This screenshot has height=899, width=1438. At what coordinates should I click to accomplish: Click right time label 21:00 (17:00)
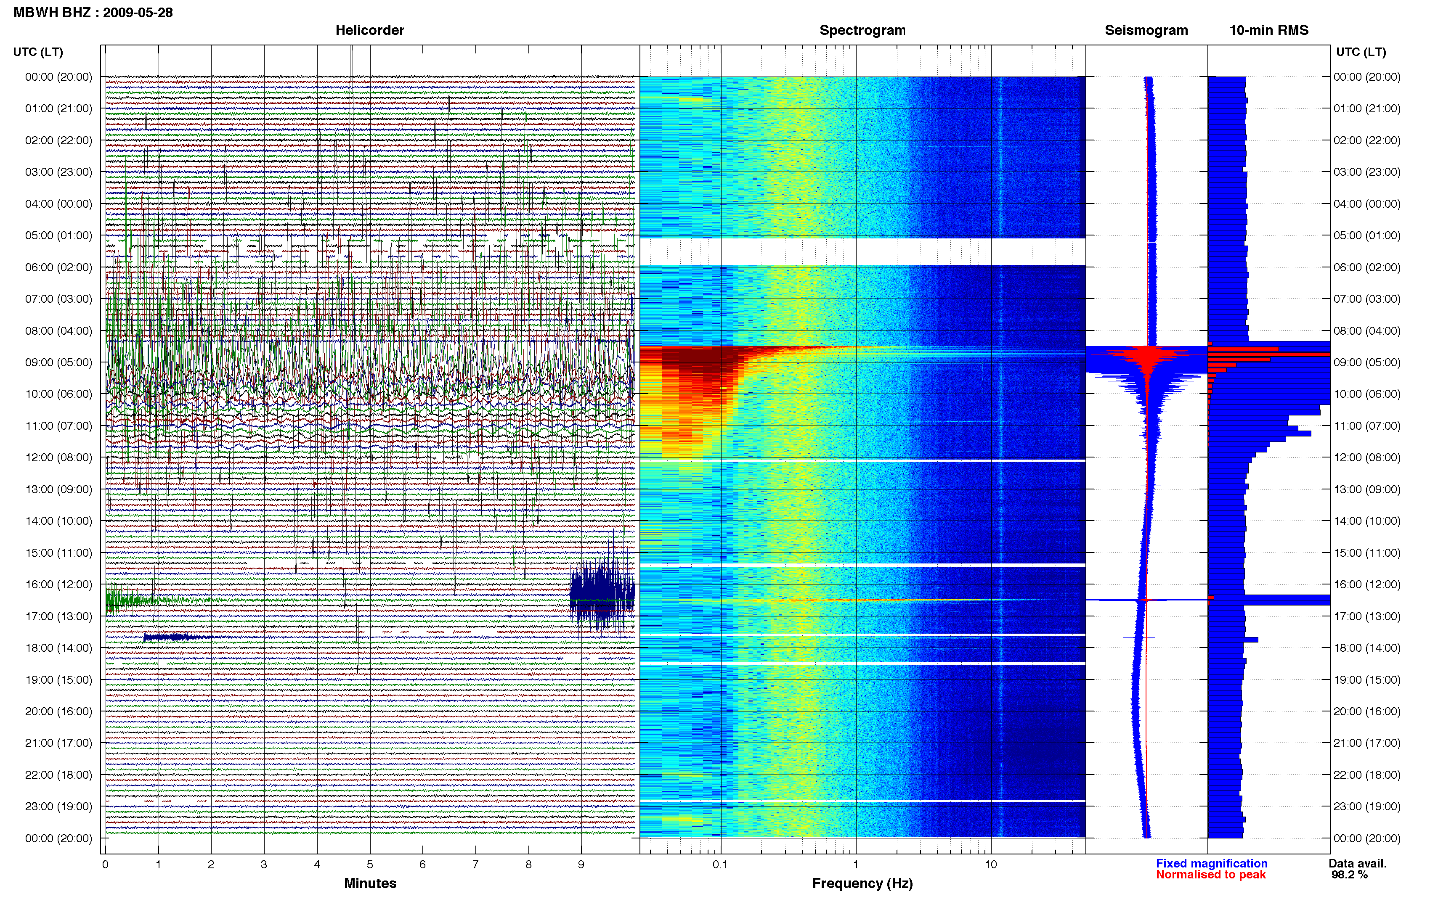pos(1366,743)
